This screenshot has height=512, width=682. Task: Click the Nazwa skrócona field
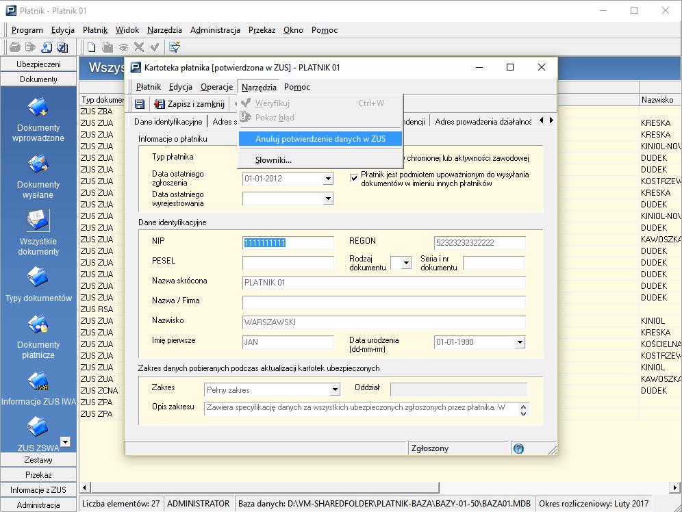pos(383,283)
